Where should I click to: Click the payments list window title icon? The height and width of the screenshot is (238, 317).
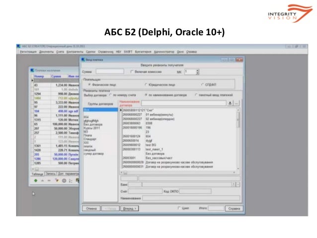tap(32, 71)
